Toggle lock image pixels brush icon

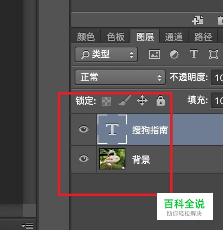(x=125, y=100)
